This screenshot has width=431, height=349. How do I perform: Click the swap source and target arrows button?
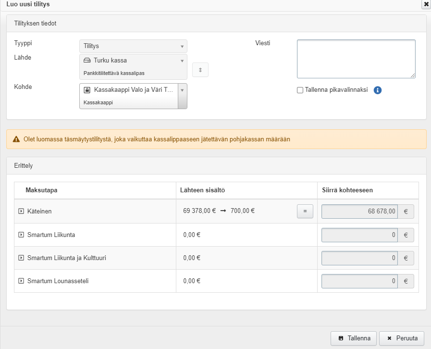point(200,70)
